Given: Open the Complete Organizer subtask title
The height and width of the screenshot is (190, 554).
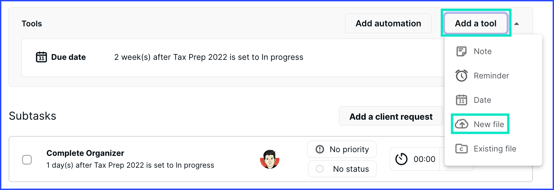Looking at the screenshot, I should (85, 153).
